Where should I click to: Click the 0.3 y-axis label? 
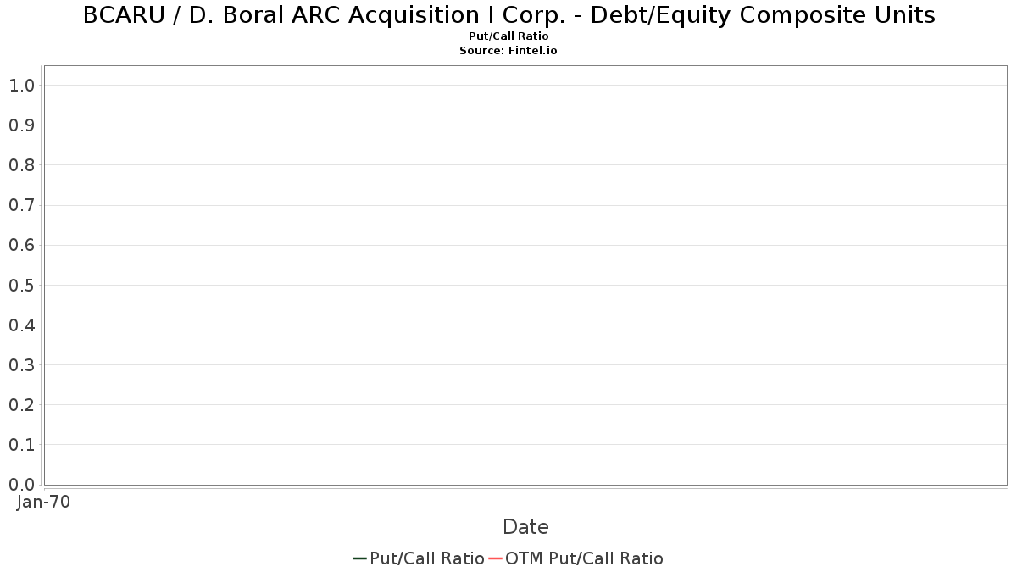point(21,364)
